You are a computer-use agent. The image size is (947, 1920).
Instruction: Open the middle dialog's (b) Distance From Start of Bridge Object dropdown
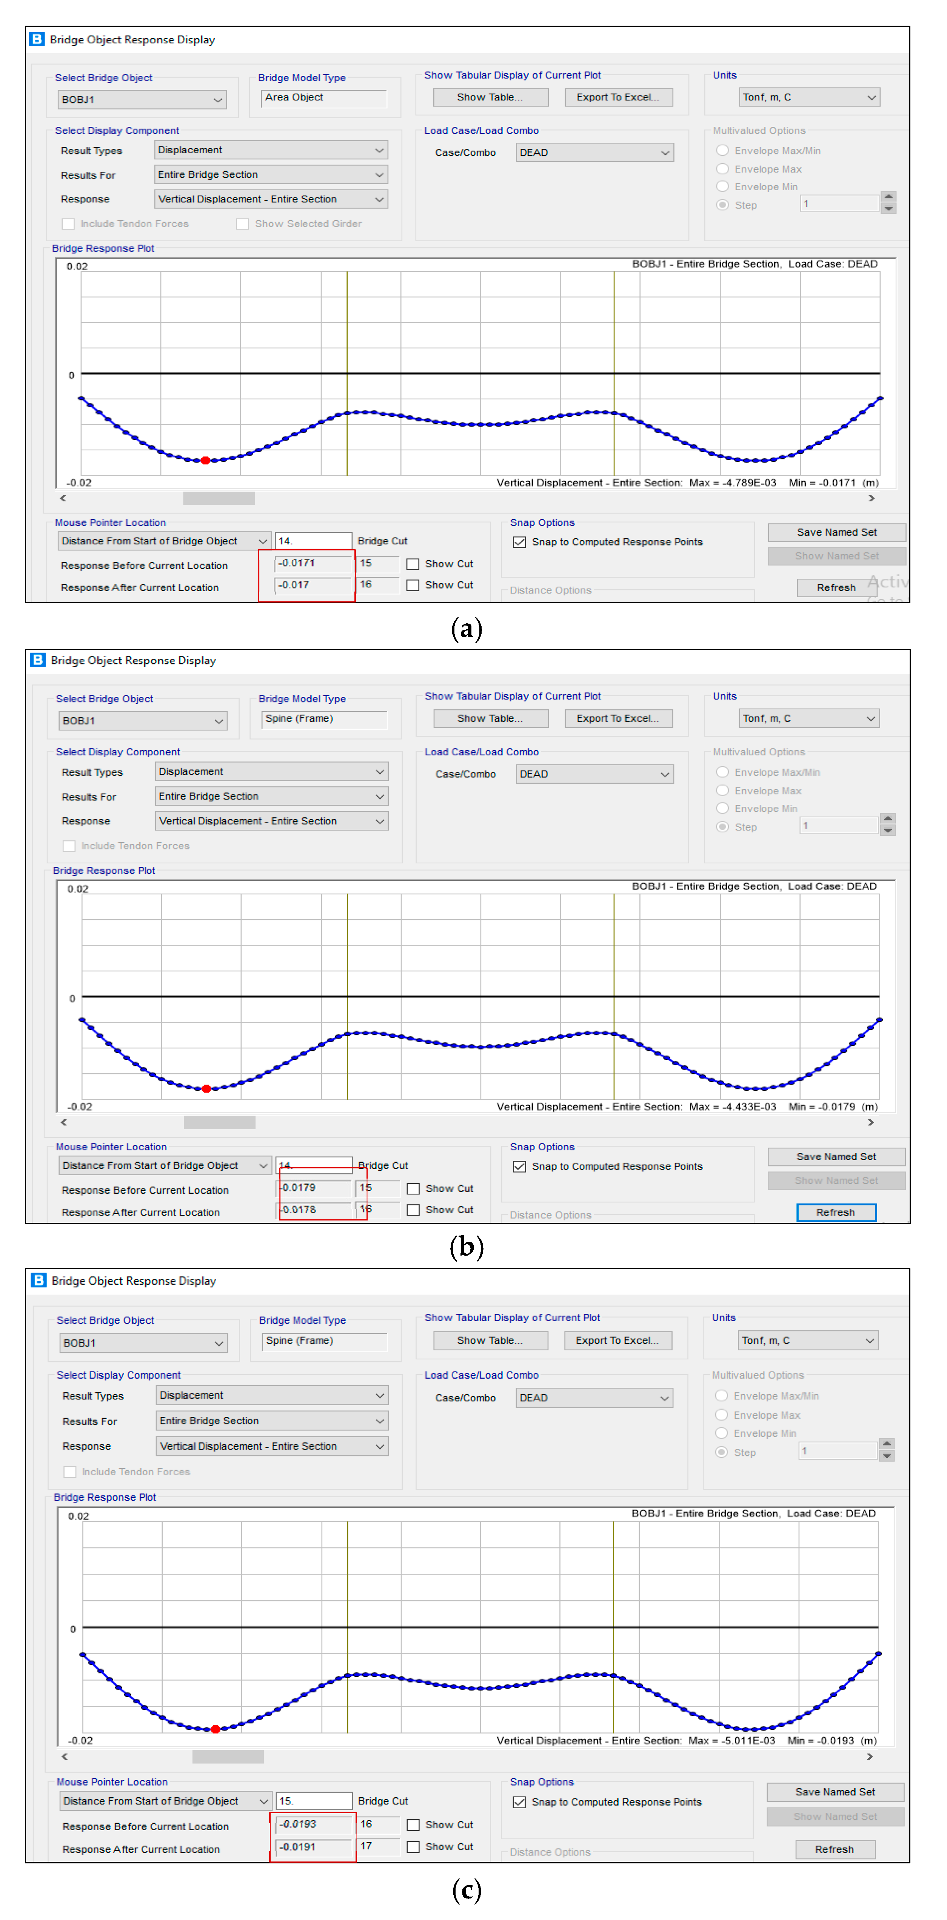[x=165, y=1165]
